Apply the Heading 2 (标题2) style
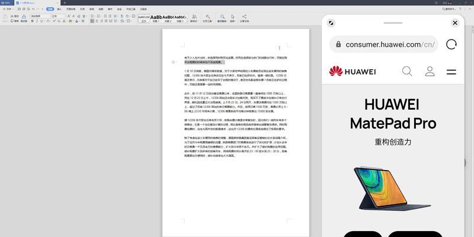 point(168,18)
